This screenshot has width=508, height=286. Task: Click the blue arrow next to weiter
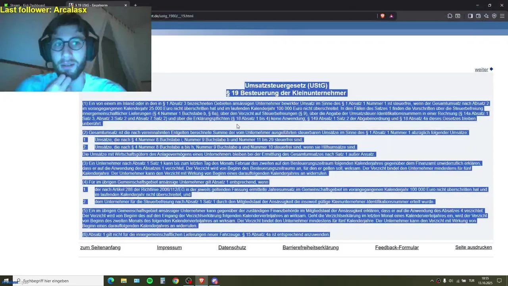491,69
